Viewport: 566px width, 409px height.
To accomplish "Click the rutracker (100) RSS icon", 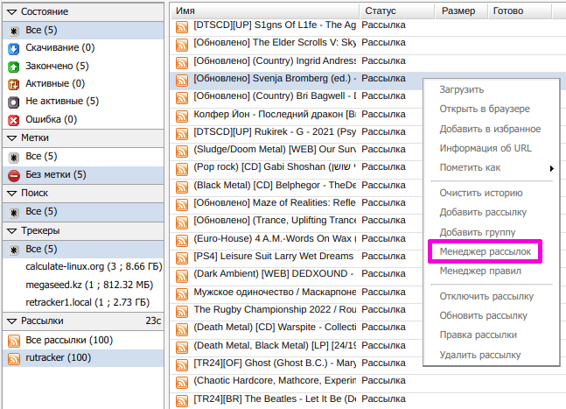I will click(x=14, y=358).
